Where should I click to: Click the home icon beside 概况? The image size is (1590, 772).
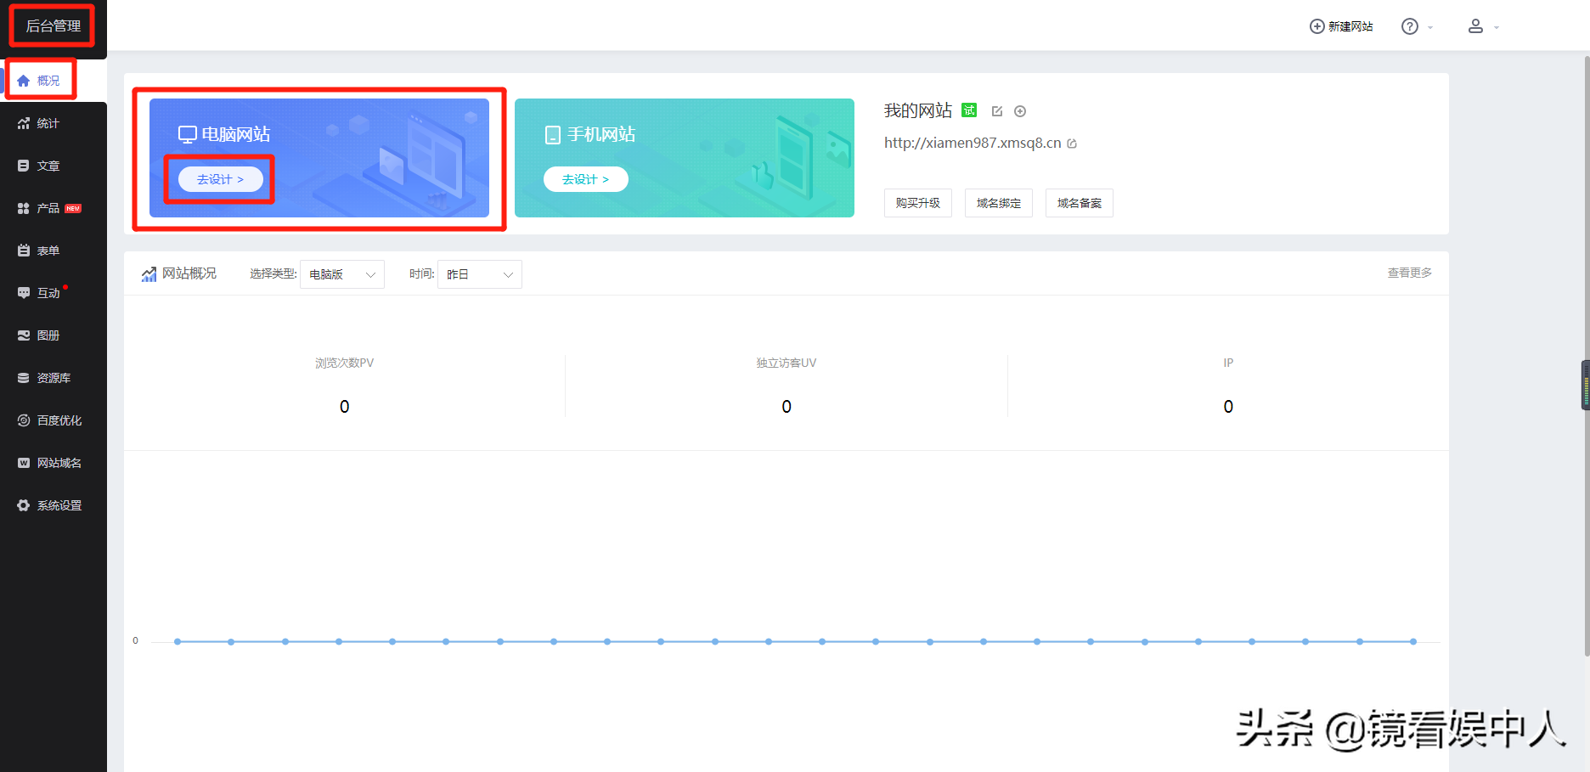24,81
